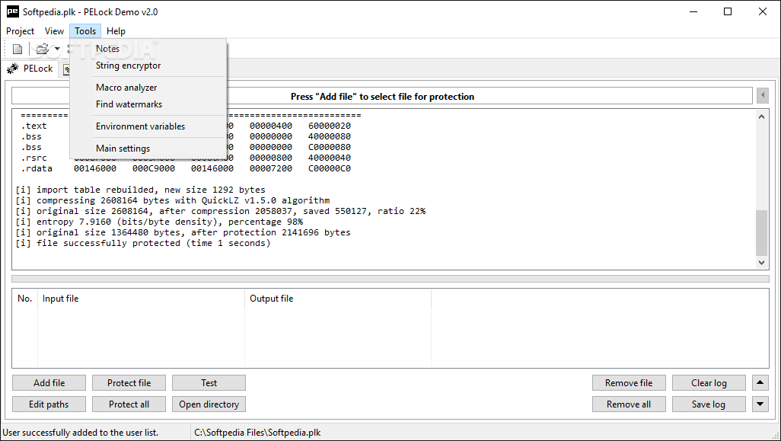Screen dimensions: 781x441
Task: Open the Project menu
Action: coord(20,31)
